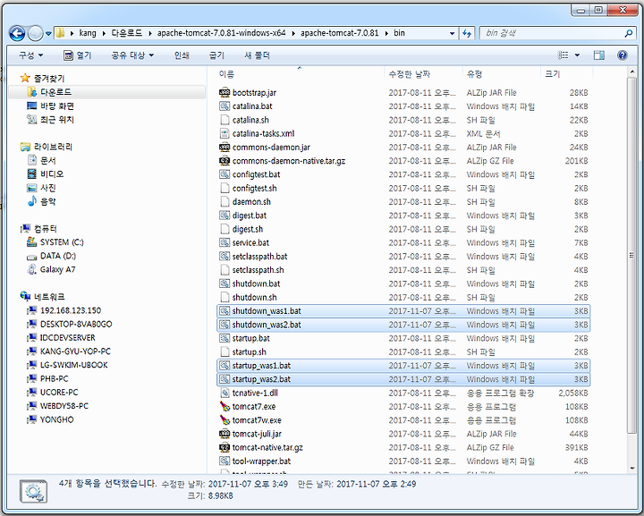644x516 pixels.
Task: Click the tomcat-juli.jar file icon
Action: click(x=225, y=434)
